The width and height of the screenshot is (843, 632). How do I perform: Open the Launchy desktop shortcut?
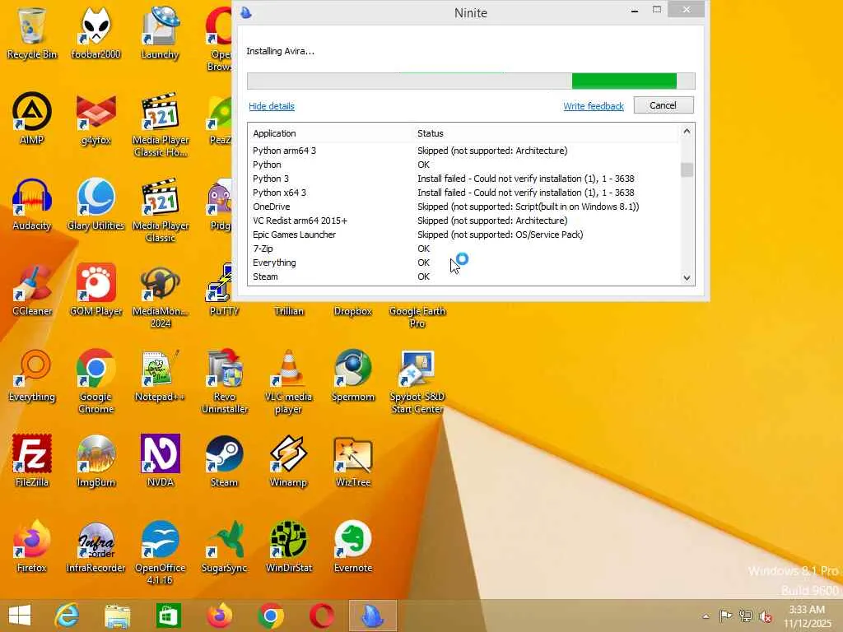click(x=160, y=33)
